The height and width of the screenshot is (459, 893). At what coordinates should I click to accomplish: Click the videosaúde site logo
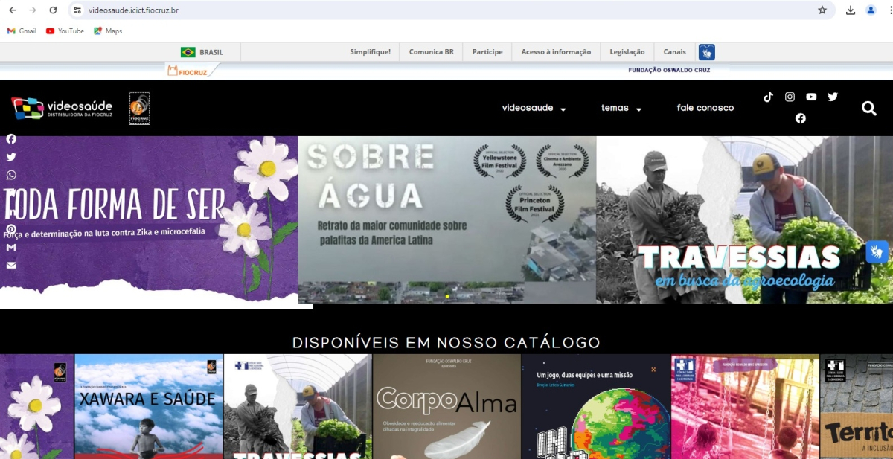tap(63, 108)
